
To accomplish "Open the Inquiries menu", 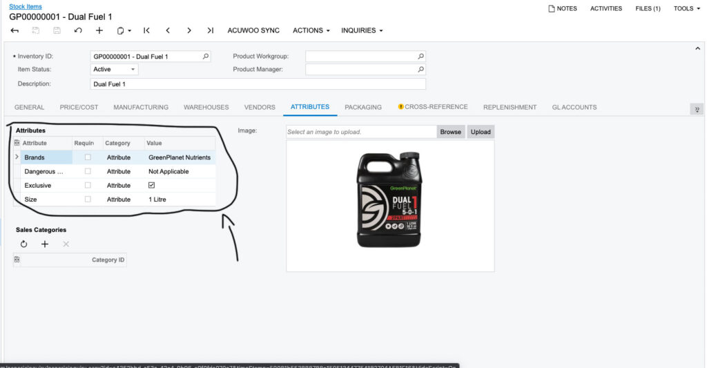I will pos(362,30).
